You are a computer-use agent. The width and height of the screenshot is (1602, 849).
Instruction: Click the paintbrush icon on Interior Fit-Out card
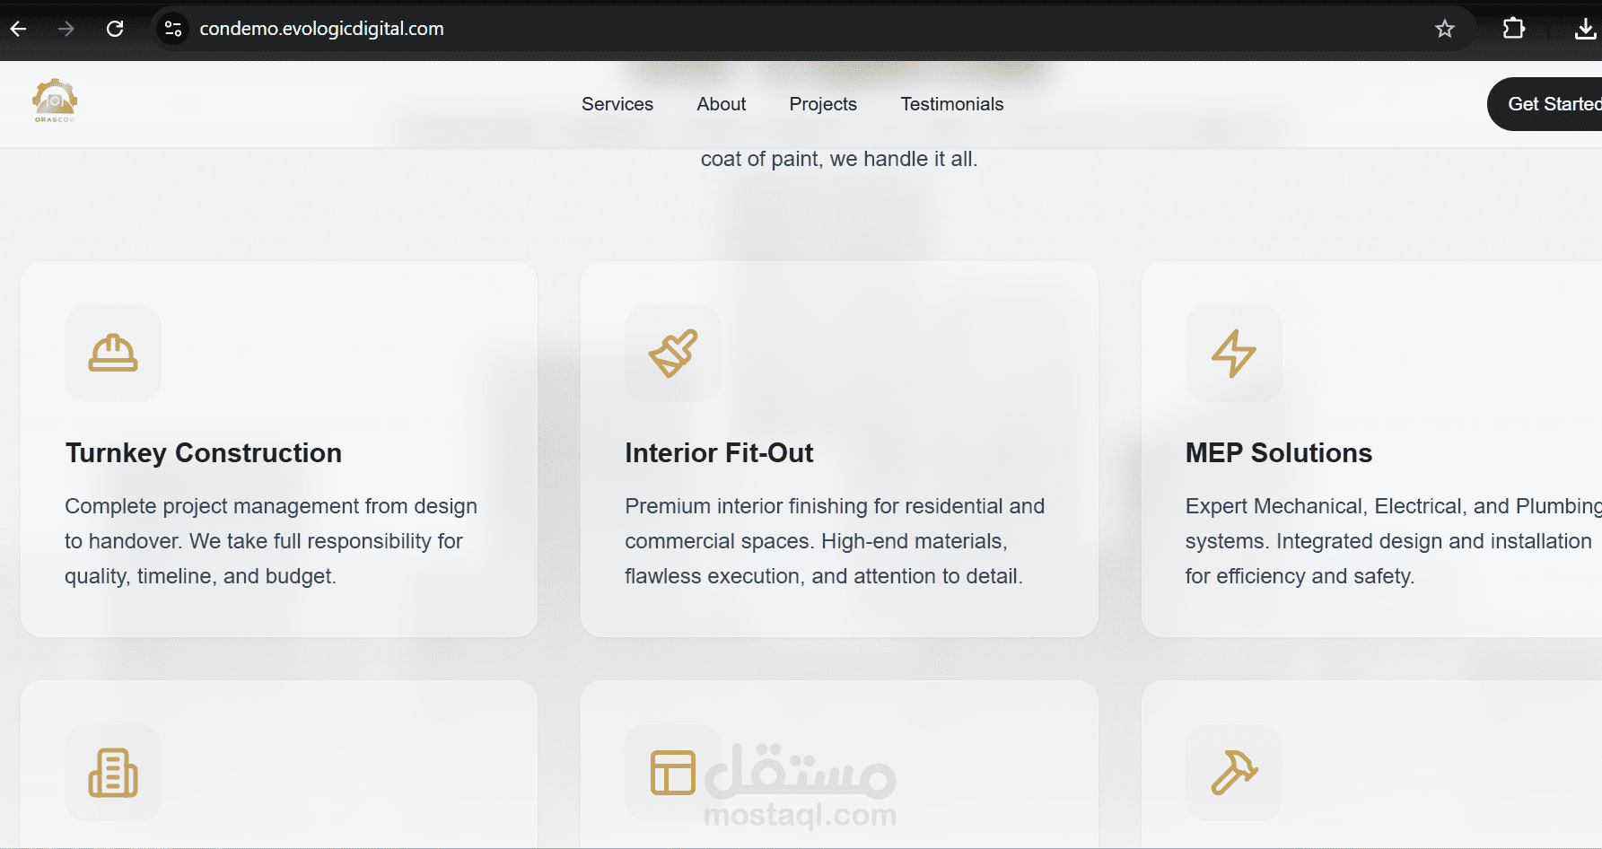[x=673, y=354]
